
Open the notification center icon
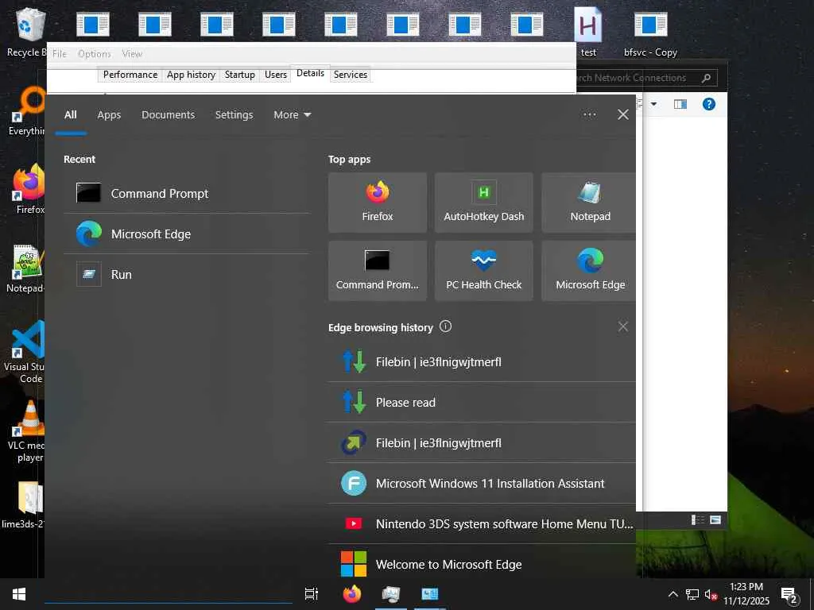tap(789, 594)
